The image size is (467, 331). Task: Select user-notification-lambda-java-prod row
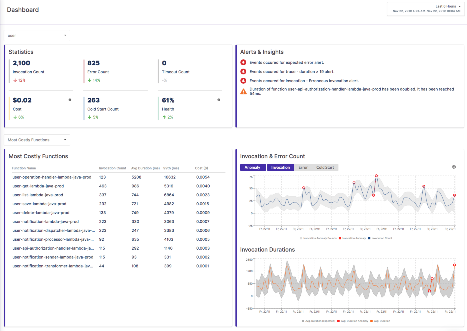(119, 222)
